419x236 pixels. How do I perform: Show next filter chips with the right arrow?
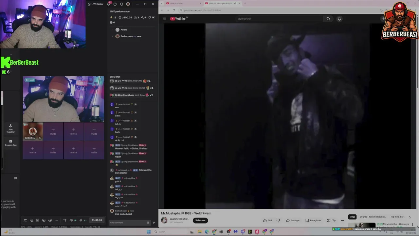point(410,217)
